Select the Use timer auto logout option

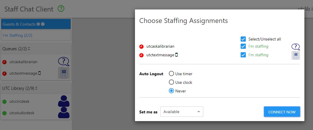171,74
